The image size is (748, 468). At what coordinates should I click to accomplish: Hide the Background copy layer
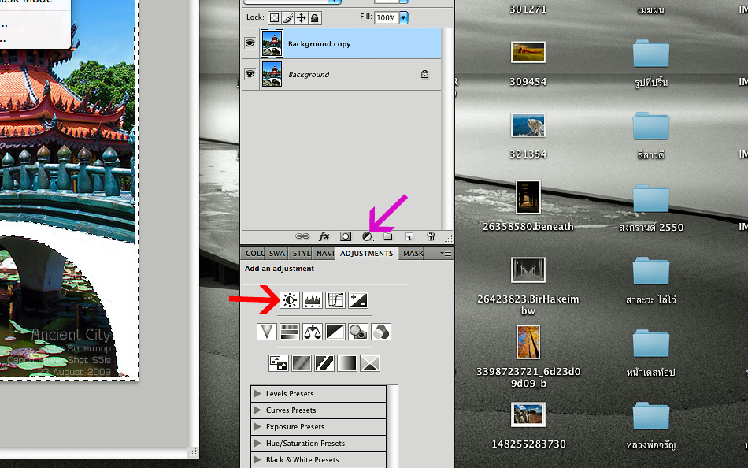[x=250, y=44]
